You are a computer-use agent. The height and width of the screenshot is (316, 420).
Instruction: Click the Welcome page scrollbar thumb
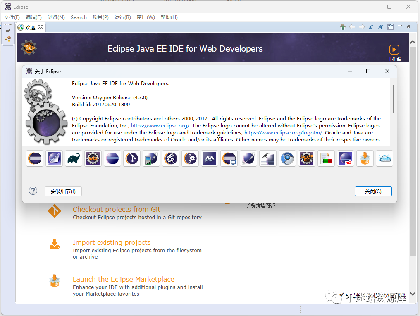point(413,152)
